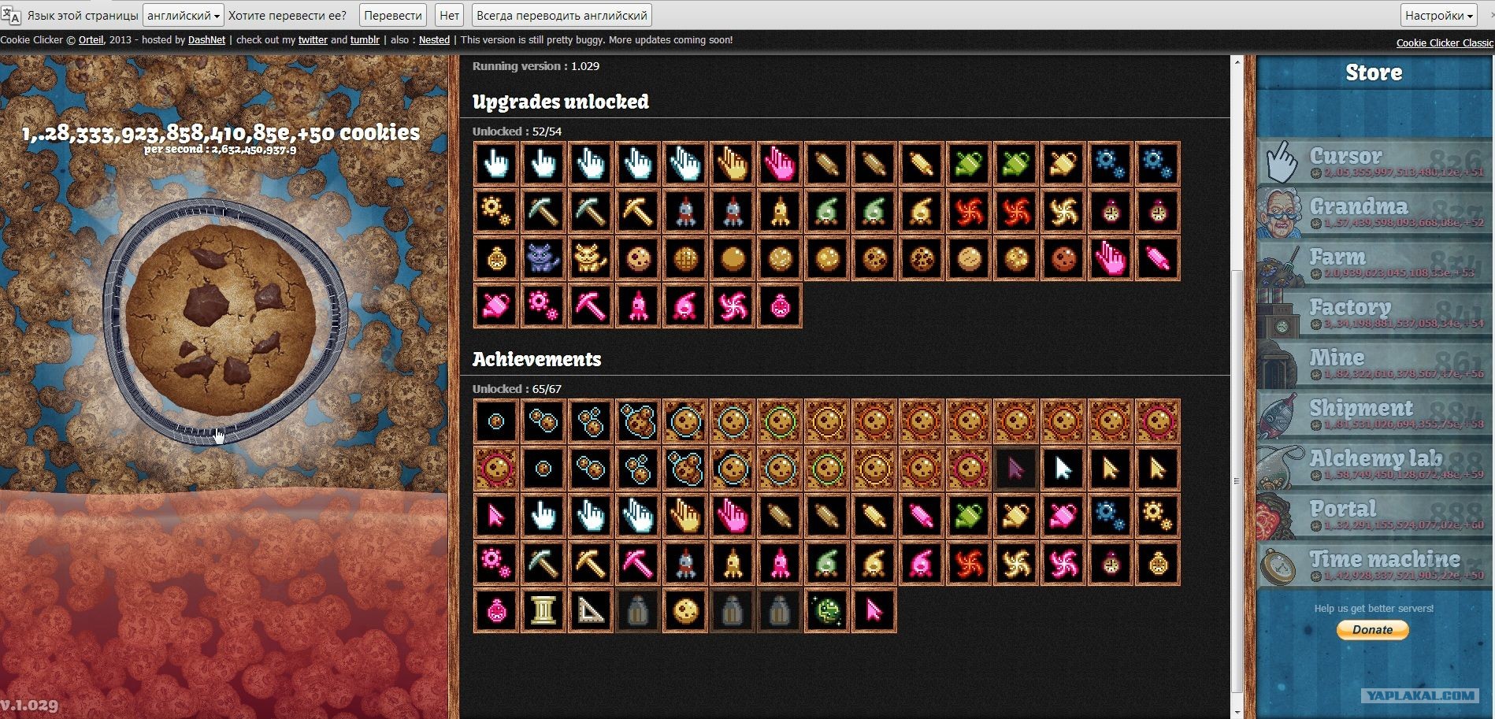Screen dimensions: 1495x719
Task: Purchase a Factory in the Store
Action: 1374,313
